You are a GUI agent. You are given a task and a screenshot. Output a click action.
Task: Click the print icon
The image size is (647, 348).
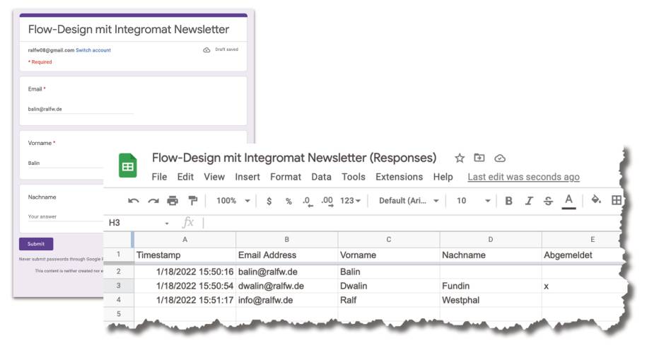[173, 201]
